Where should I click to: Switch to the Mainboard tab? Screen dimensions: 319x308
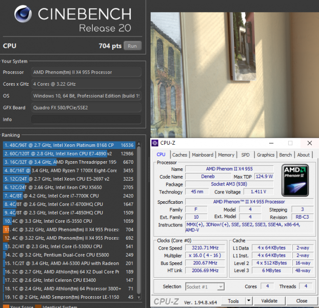(x=203, y=155)
